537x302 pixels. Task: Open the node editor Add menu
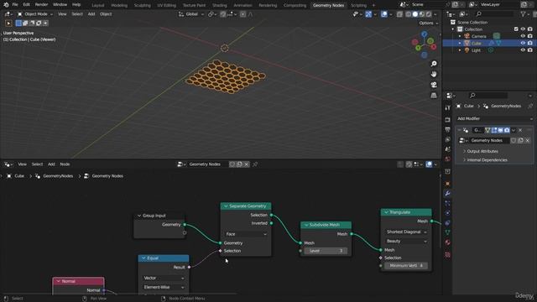click(51, 164)
